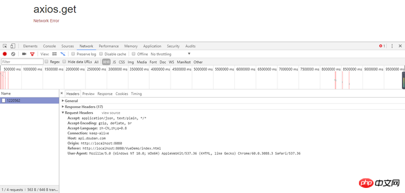Click the red error count indicator

coord(382,46)
